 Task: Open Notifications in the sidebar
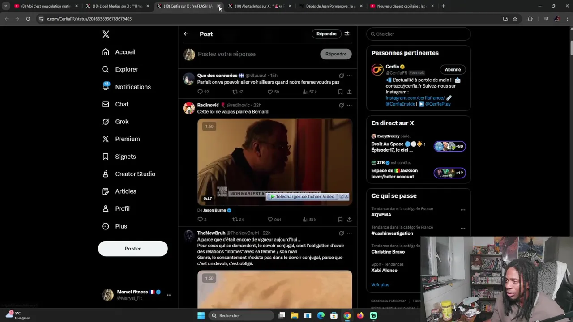pos(126,87)
